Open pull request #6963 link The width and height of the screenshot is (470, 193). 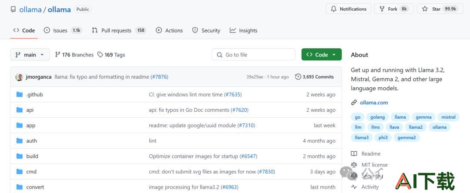point(230,187)
